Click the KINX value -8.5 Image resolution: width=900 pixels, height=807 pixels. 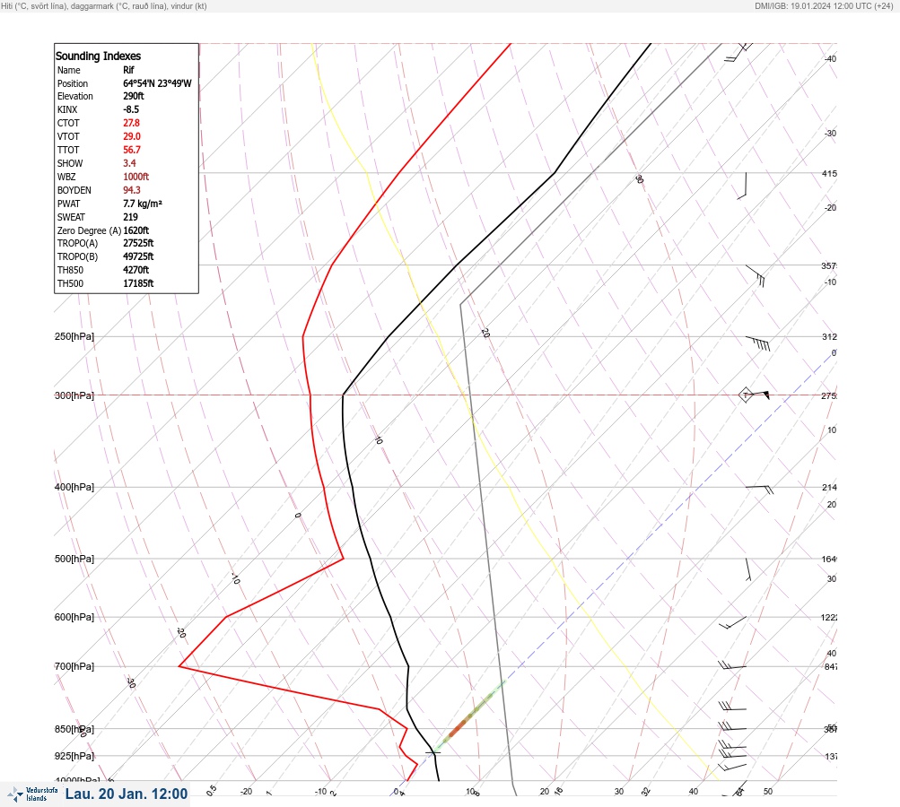(x=131, y=109)
